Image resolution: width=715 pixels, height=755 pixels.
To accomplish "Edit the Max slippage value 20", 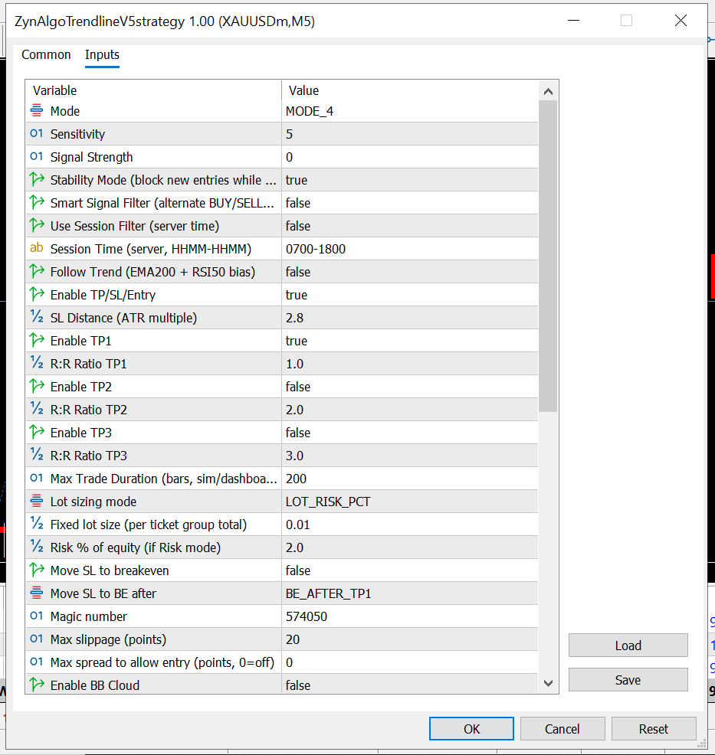I will click(x=409, y=639).
